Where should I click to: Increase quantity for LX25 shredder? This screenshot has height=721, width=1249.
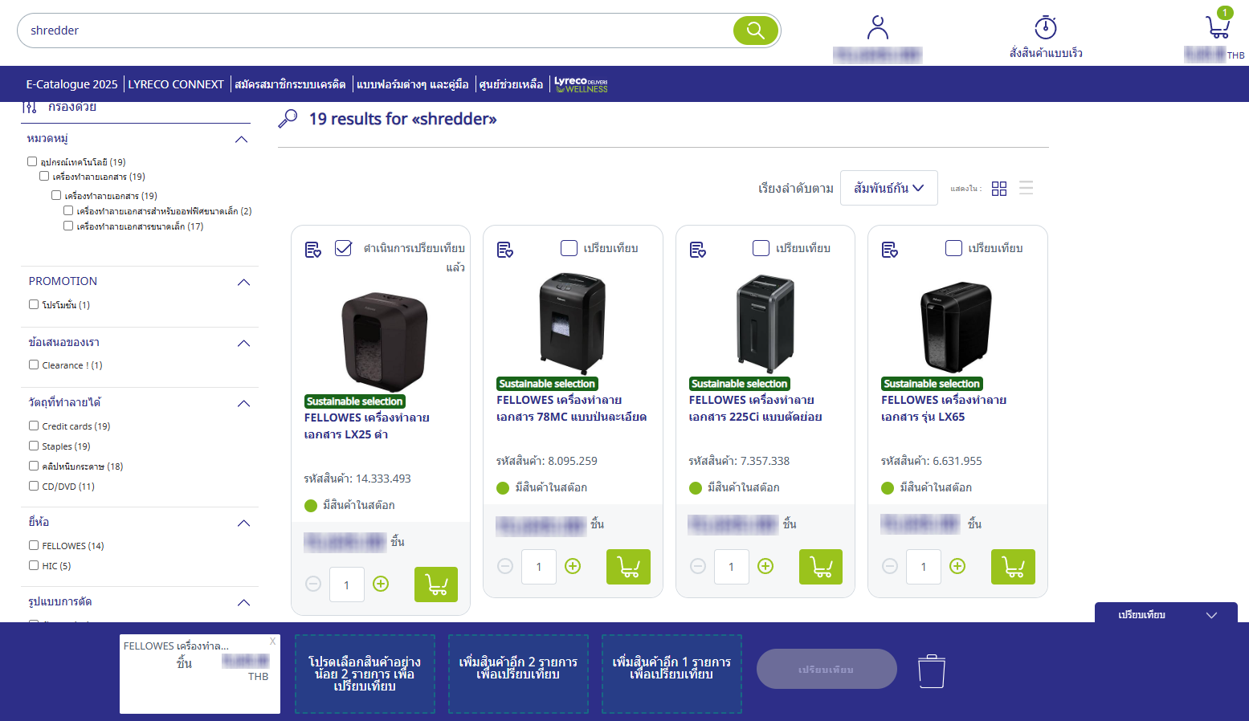click(x=381, y=584)
